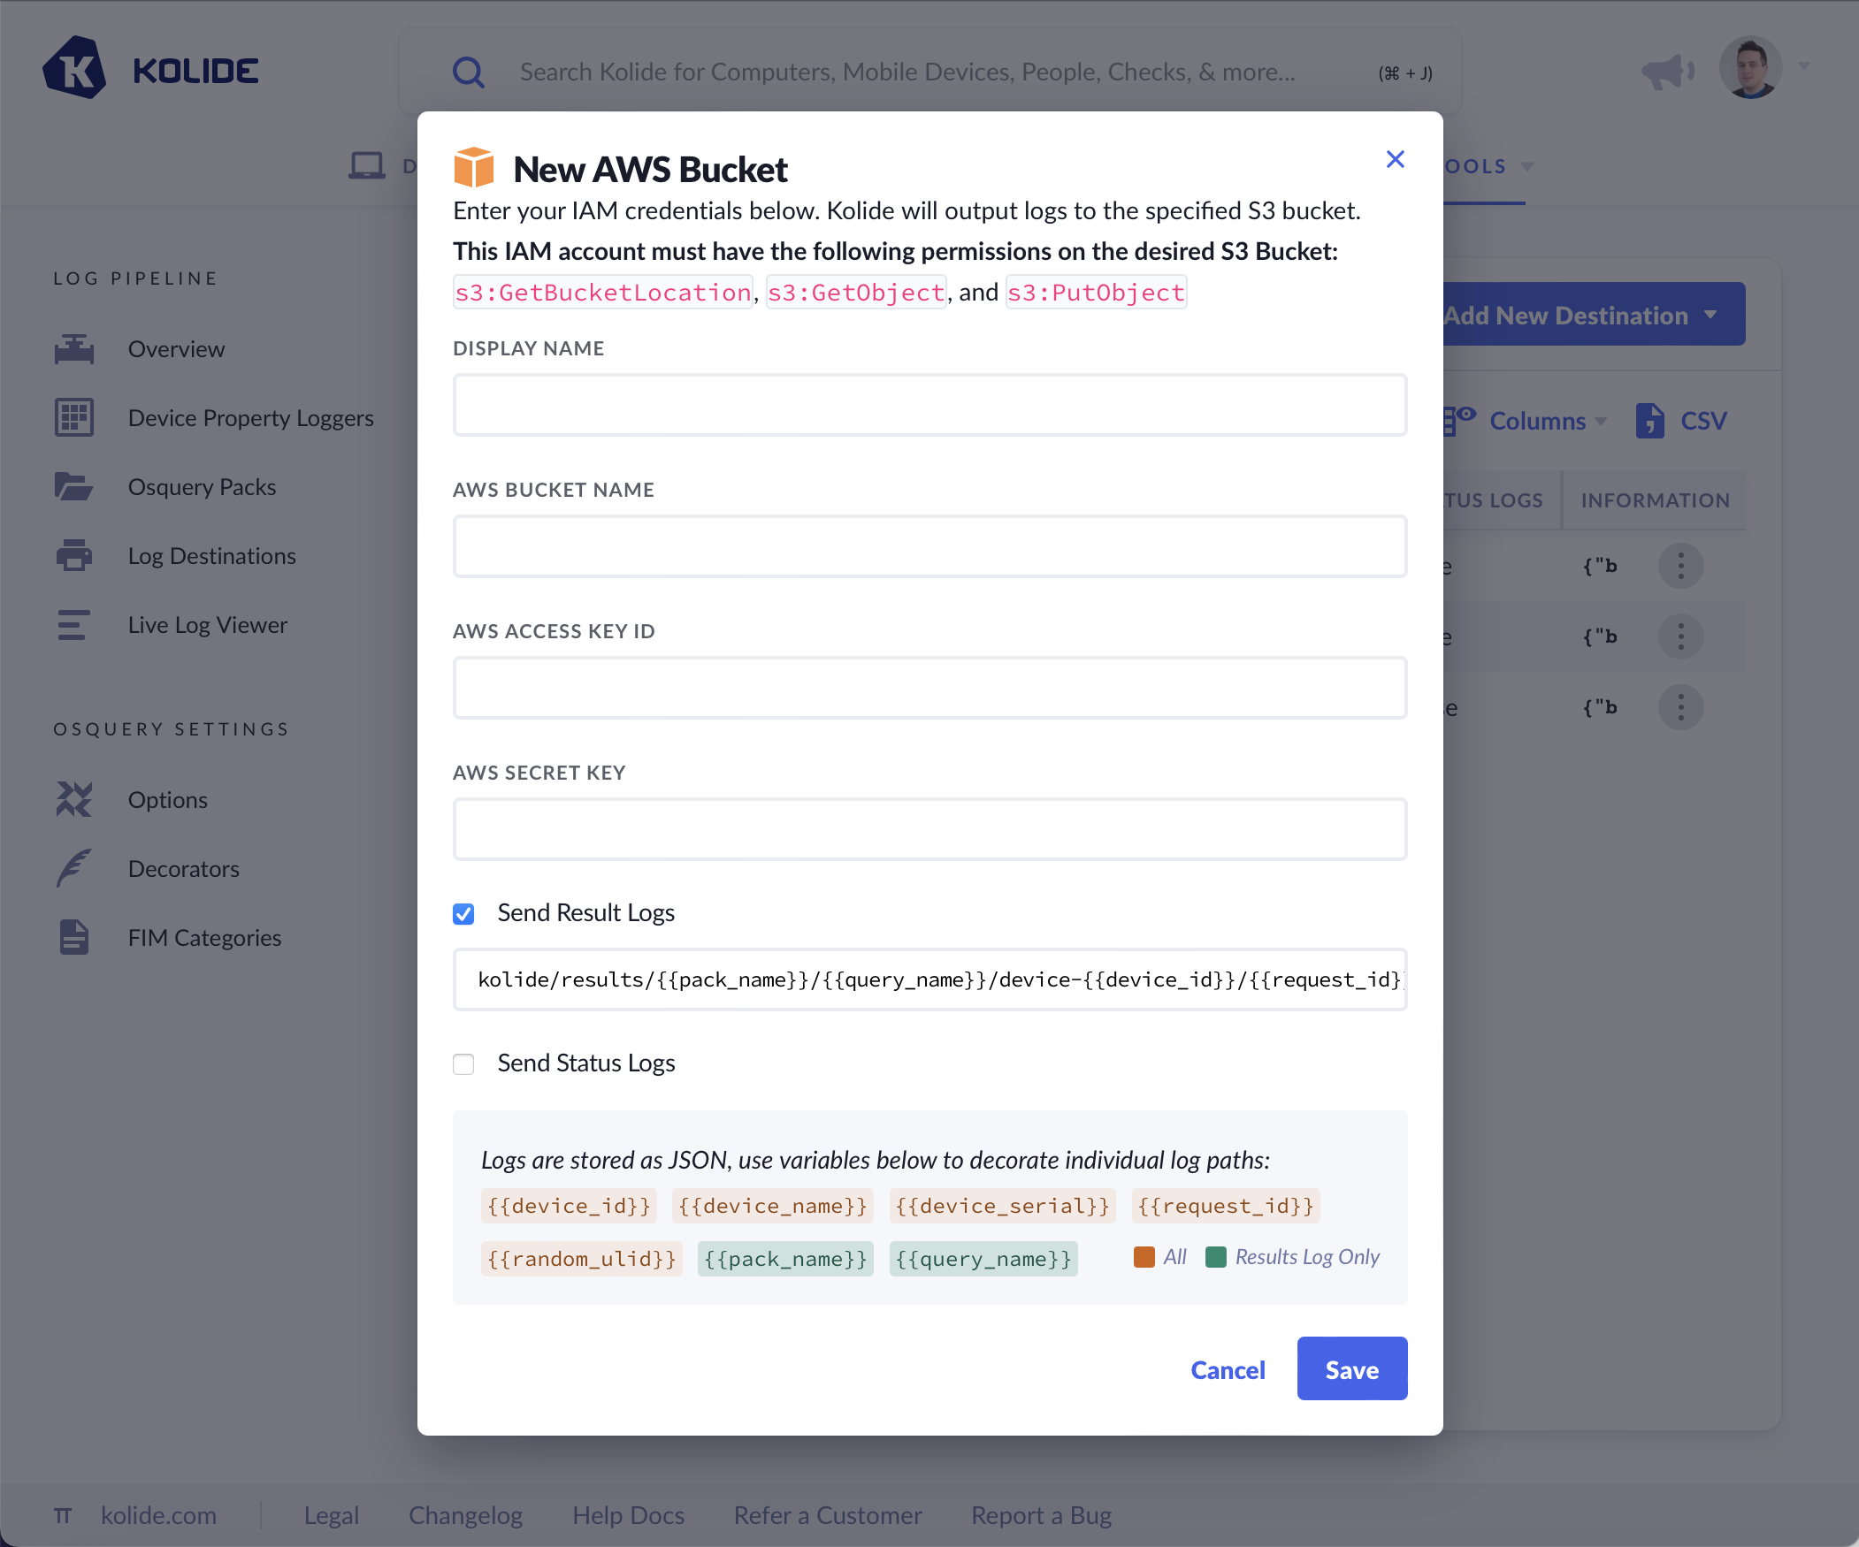Screen dimensions: 1859x1547
Task: Open Device Property Loggers grid icon
Action: pos(74,417)
